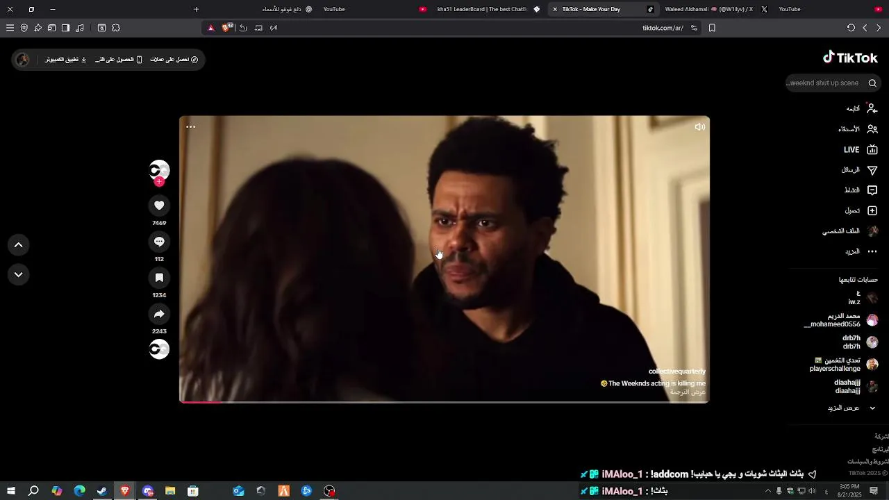Open followed account diaahajjj

(x=856, y=387)
